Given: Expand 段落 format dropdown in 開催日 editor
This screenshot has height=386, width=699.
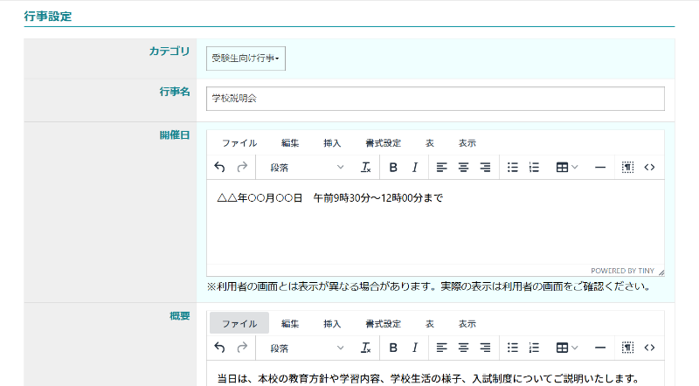Looking at the screenshot, I should (x=307, y=168).
